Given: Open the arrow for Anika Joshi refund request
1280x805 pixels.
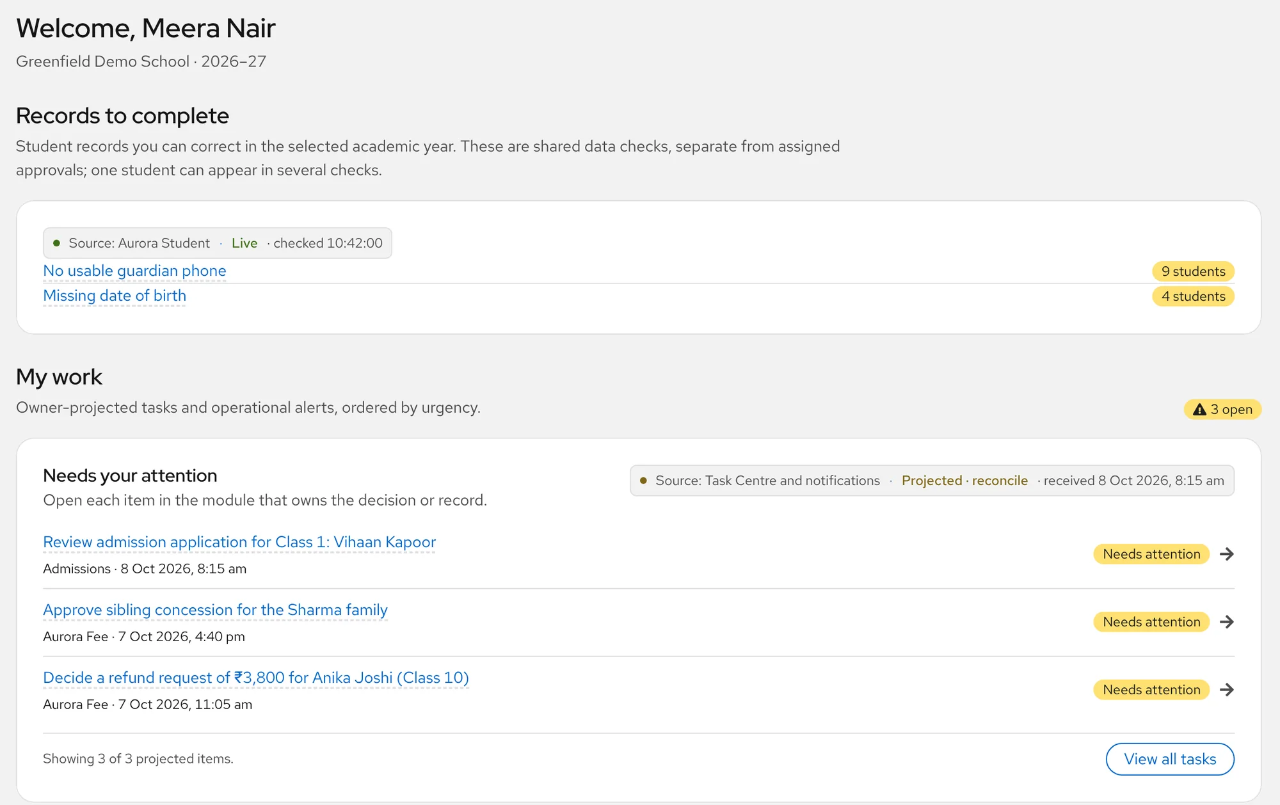Looking at the screenshot, I should (x=1226, y=690).
